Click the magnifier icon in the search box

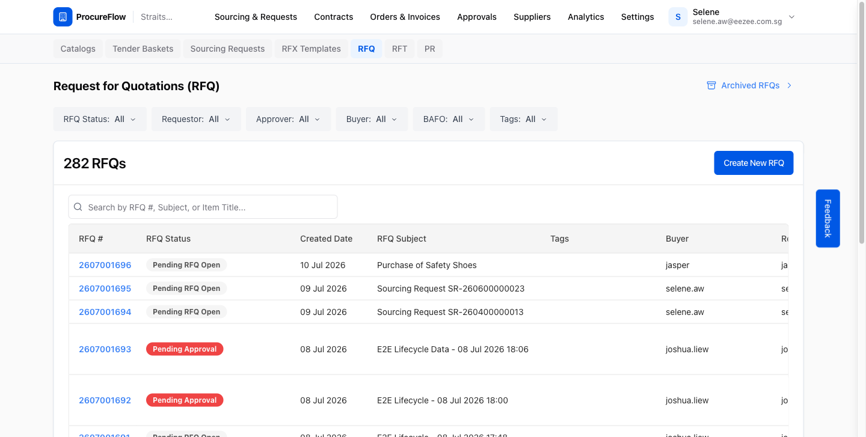(x=78, y=207)
